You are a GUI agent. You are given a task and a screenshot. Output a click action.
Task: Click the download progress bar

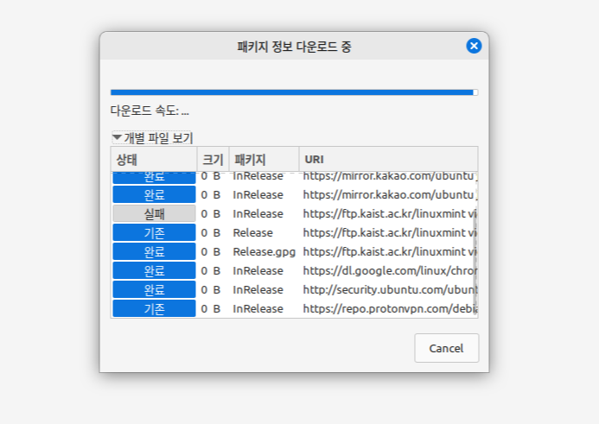(x=294, y=92)
